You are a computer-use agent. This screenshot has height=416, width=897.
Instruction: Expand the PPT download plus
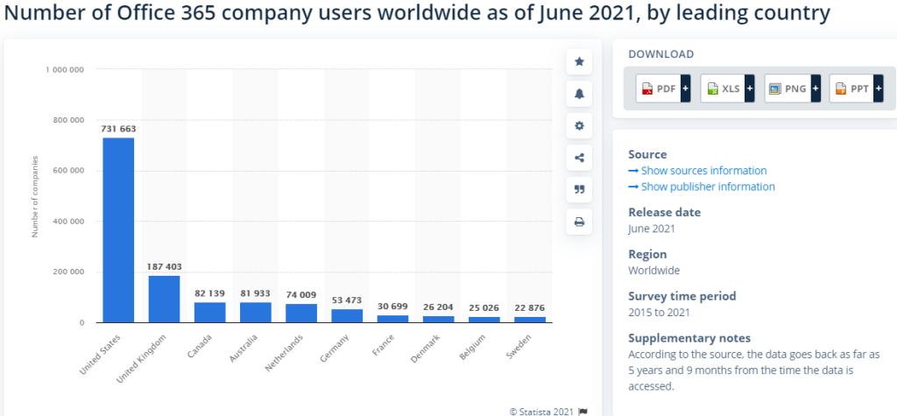pyautogui.click(x=878, y=88)
